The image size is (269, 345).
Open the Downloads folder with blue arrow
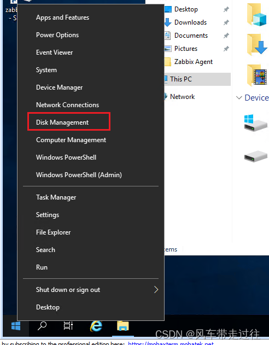click(x=257, y=44)
